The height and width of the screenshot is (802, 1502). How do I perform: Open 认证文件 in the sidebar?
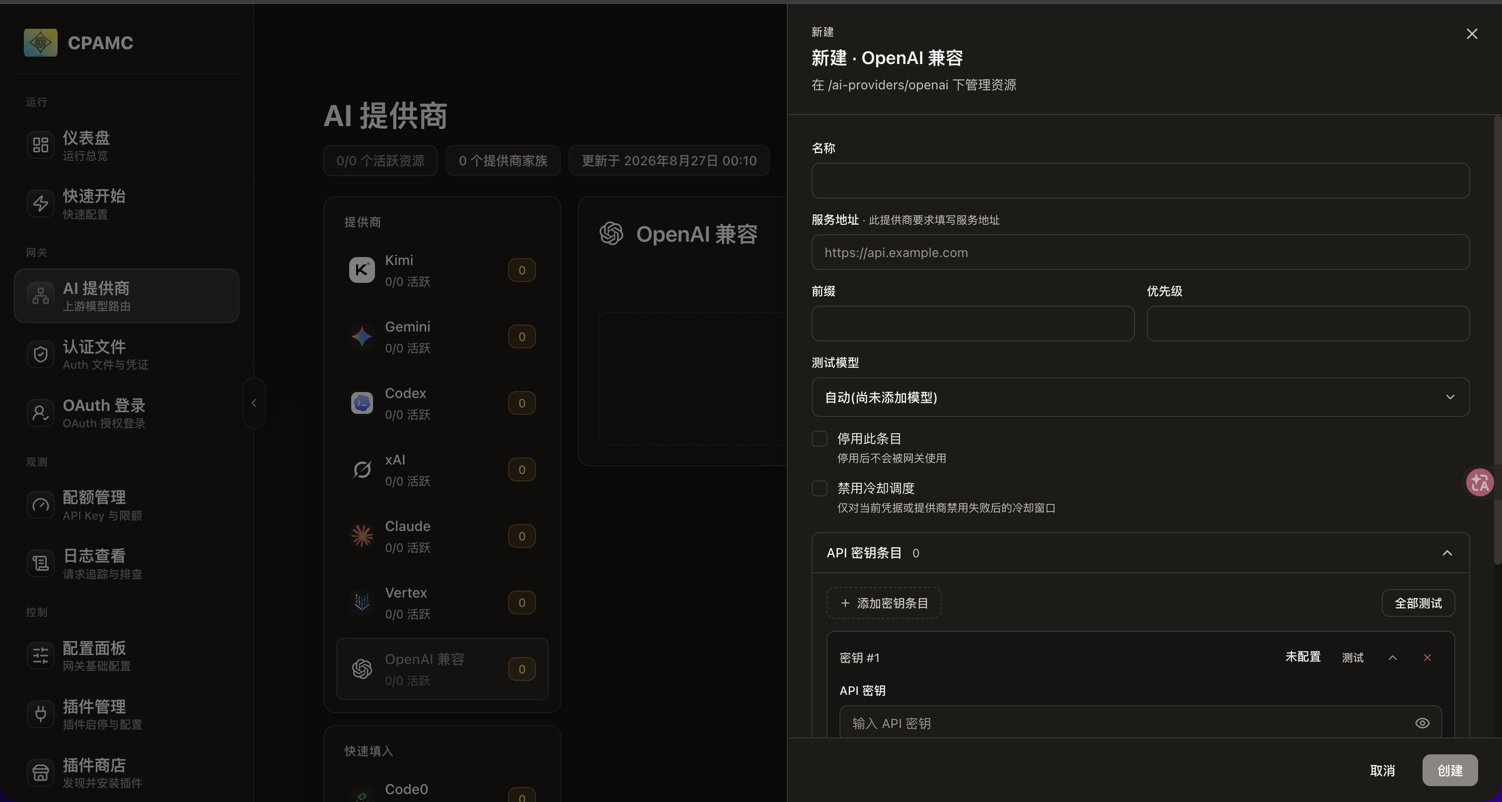pyautogui.click(x=127, y=354)
